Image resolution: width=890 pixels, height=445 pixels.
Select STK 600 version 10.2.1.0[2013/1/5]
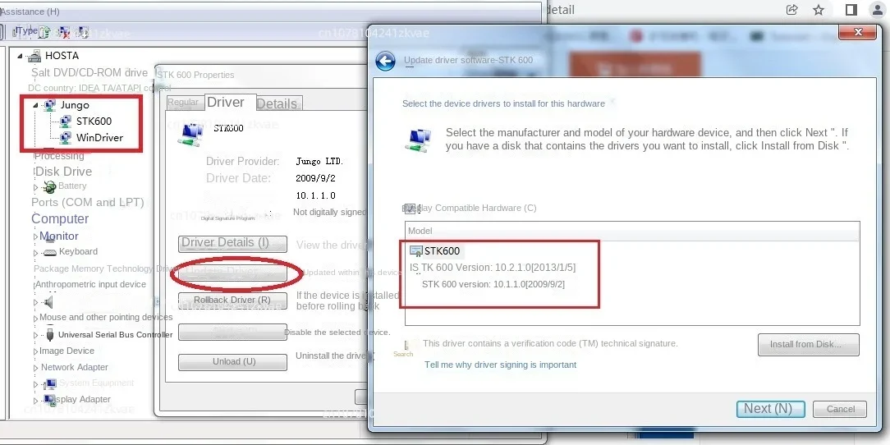click(493, 268)
